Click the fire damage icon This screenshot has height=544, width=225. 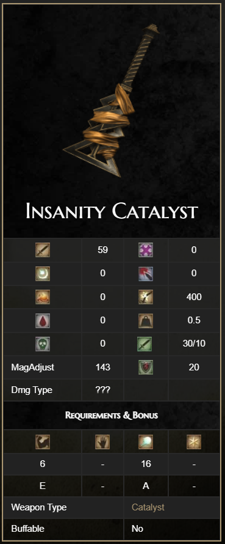(43, 297)
